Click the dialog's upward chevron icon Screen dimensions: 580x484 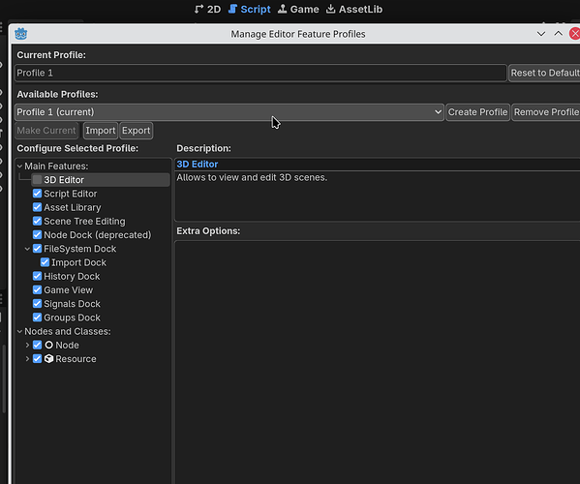(x=558, y=34)
